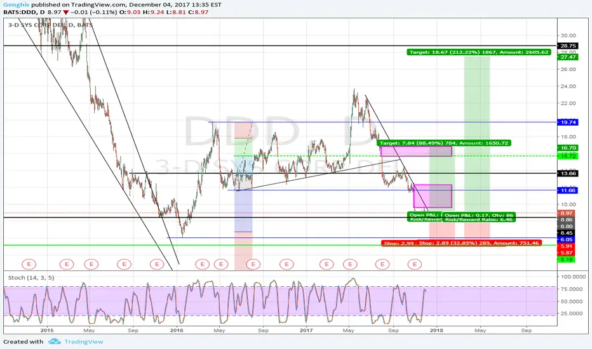This screenshot has height=349, width=592.
Task: Open the TradingView link in footer
Action: tap(84, 341)
